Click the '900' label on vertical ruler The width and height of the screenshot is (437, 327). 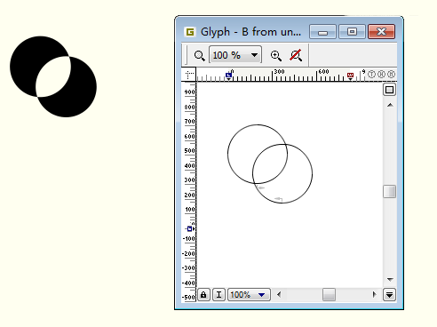(x=189, y=92)
